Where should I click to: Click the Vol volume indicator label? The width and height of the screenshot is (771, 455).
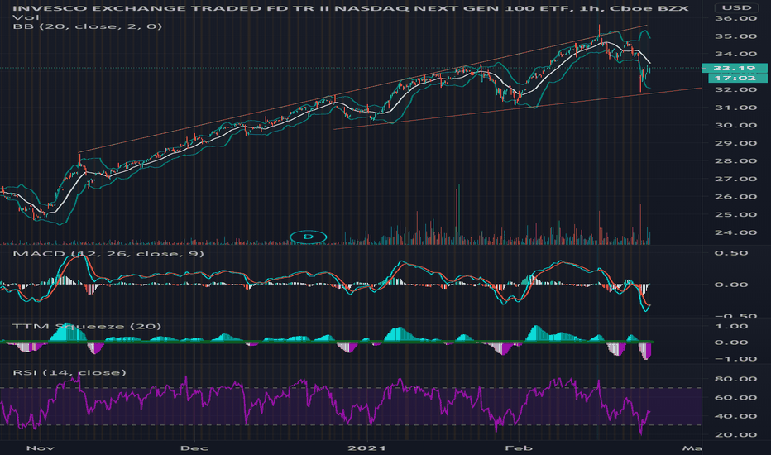coord(21,17)
